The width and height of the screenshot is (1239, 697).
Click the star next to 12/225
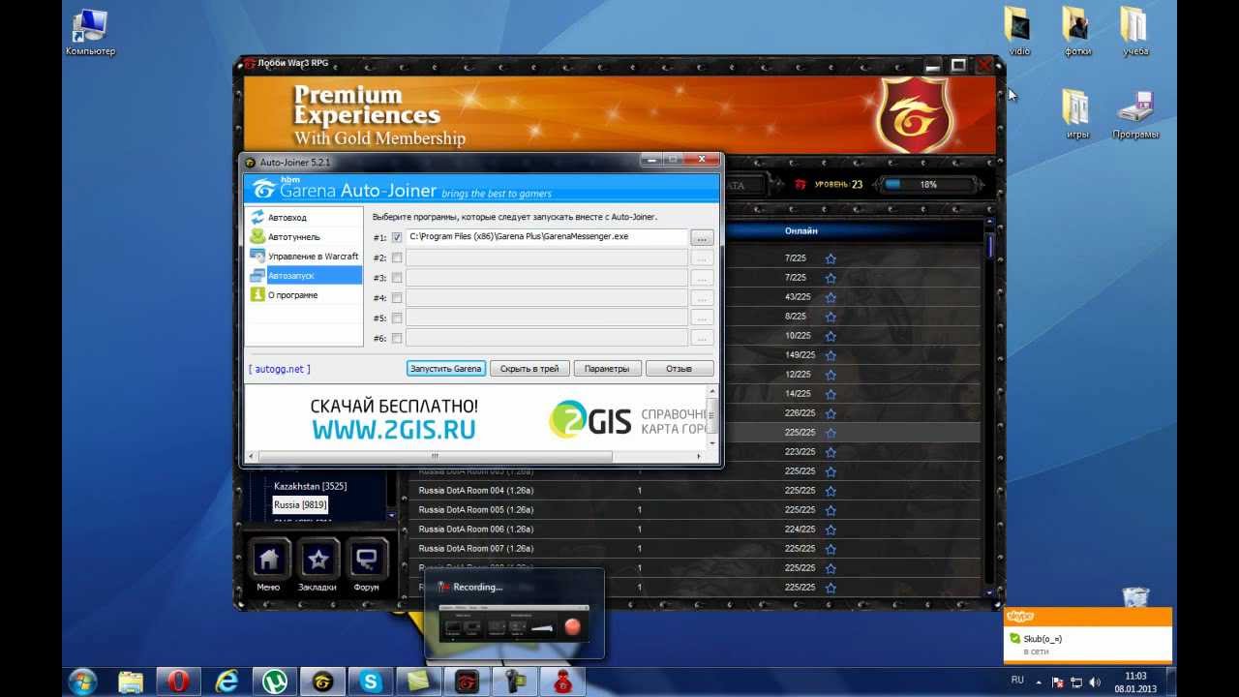pyautogui.click(x=831, y=375)
